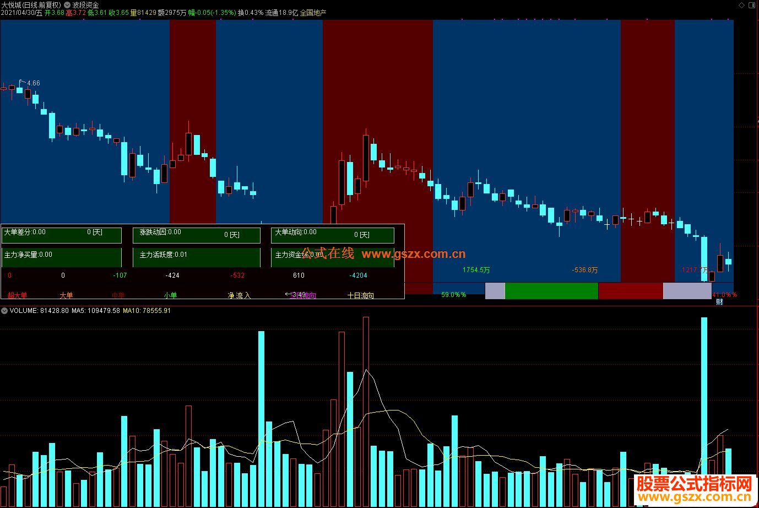This screenshot has width=759, height=508.
Task: Click the 41.0%% label
Action: (724, 295)
